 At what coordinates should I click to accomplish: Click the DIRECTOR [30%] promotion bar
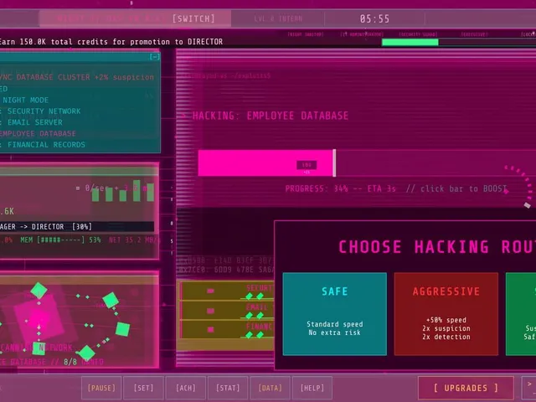77,227
